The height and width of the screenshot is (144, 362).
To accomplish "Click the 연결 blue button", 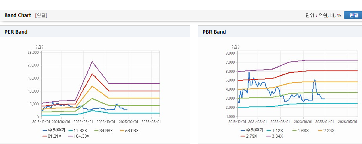I will 353,15.
